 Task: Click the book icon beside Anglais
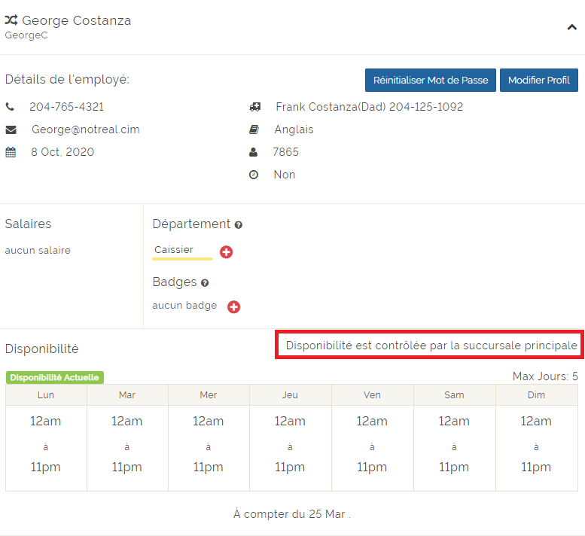click(254, 129)
